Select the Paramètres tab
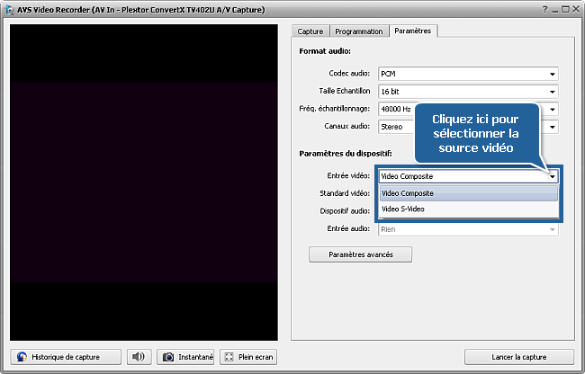 (413, 31)
